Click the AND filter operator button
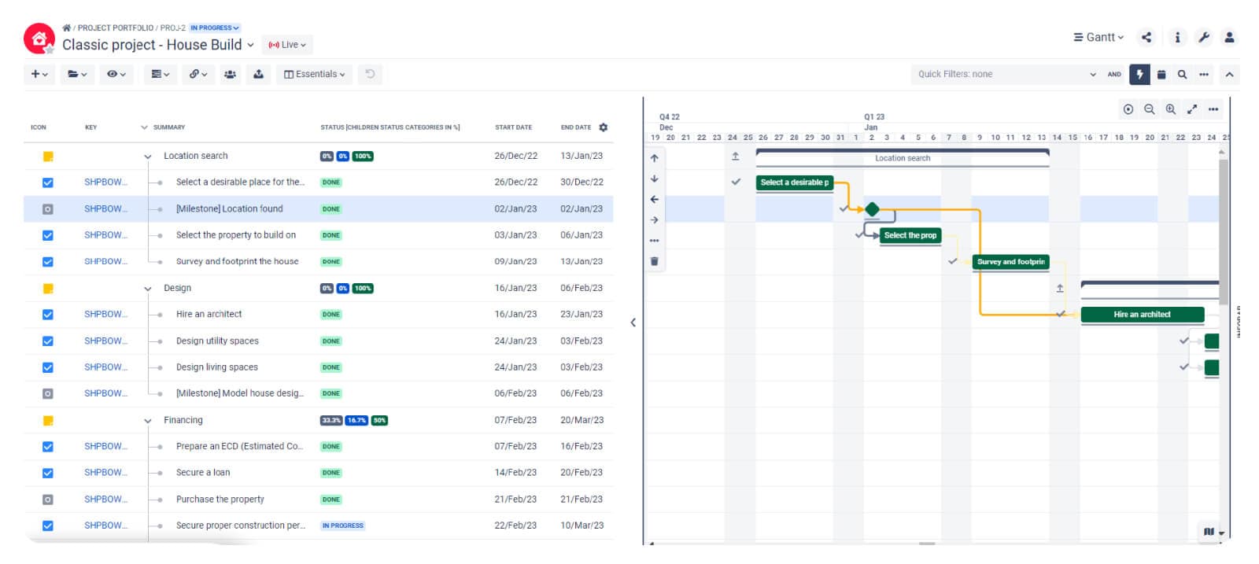This screenshot has height=564, width=1259. [x=1114, y=75]
